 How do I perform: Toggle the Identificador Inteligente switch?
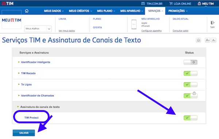click(x=191, y=62)
